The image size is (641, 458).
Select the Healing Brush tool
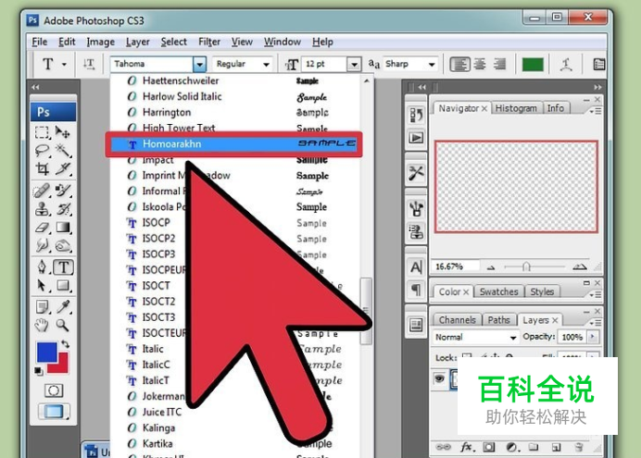coord(42,191)
